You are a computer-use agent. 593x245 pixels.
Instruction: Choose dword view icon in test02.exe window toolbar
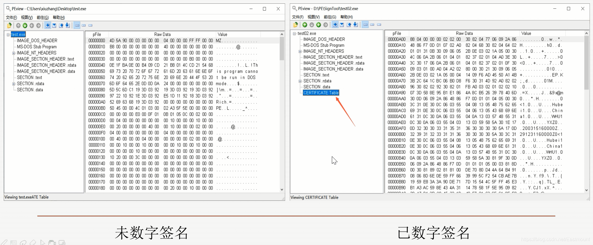pyautogui.click(x=379, y=25)
